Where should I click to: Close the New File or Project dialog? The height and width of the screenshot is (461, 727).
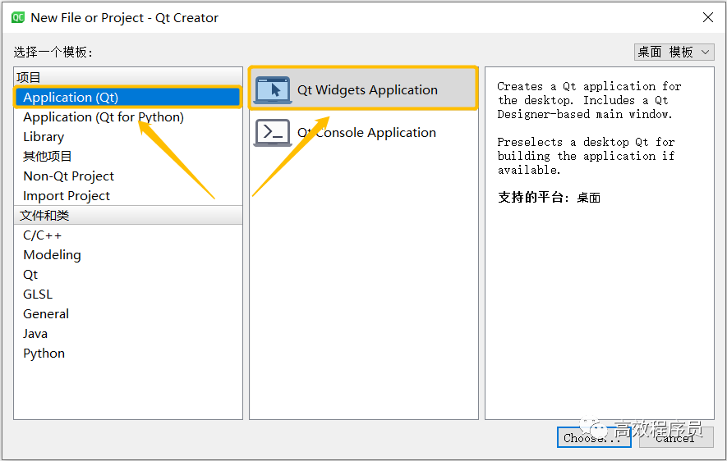(x=707, y=17)
